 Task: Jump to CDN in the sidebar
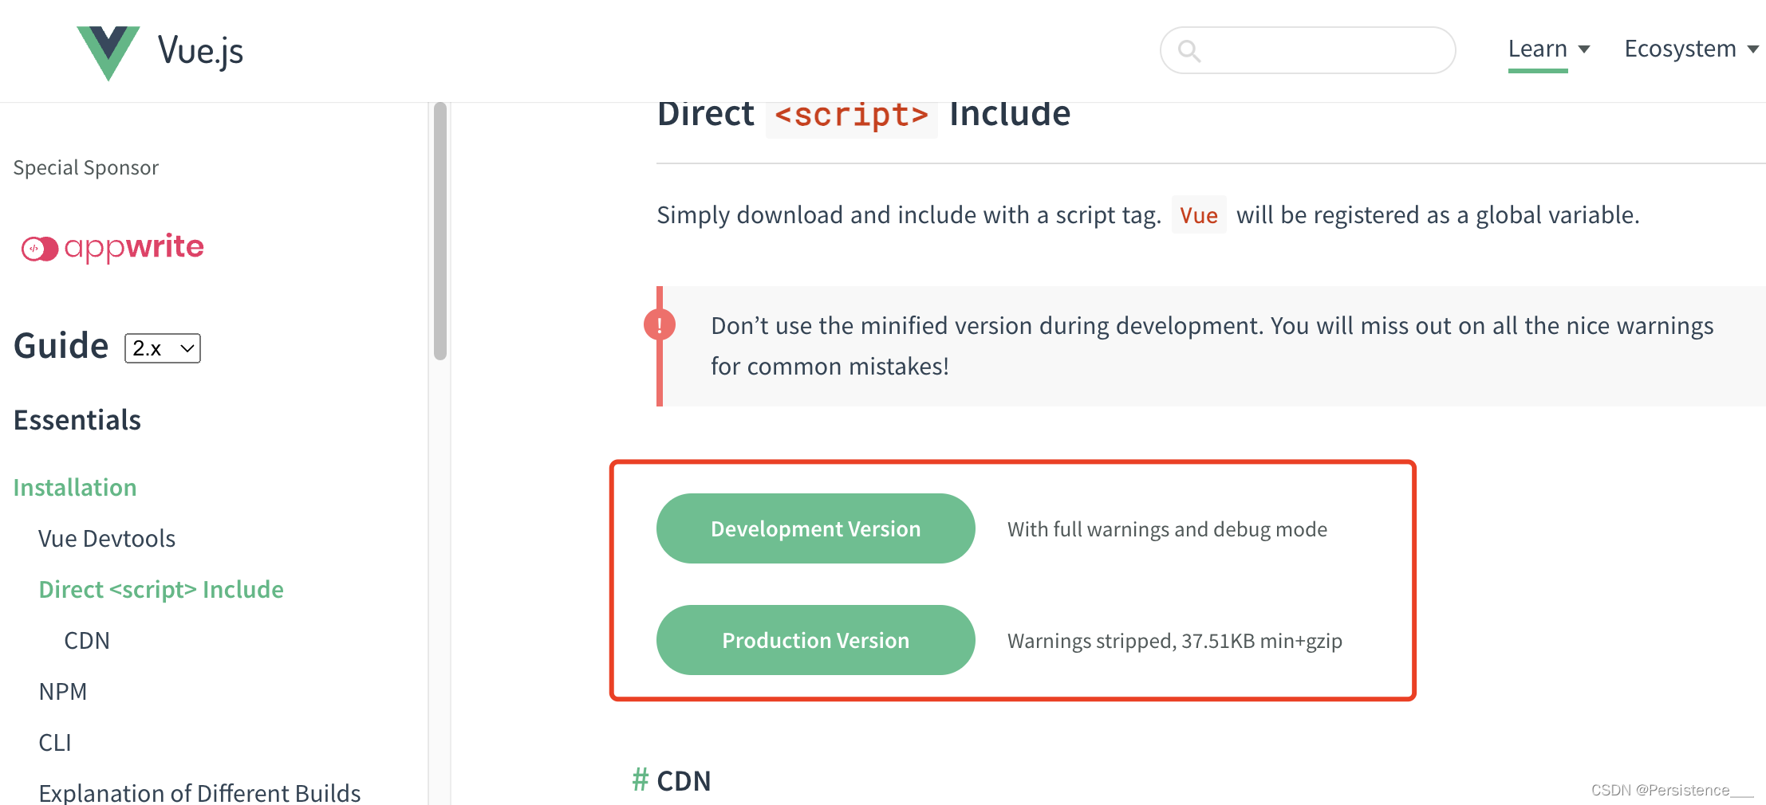[x=87, y=640]
